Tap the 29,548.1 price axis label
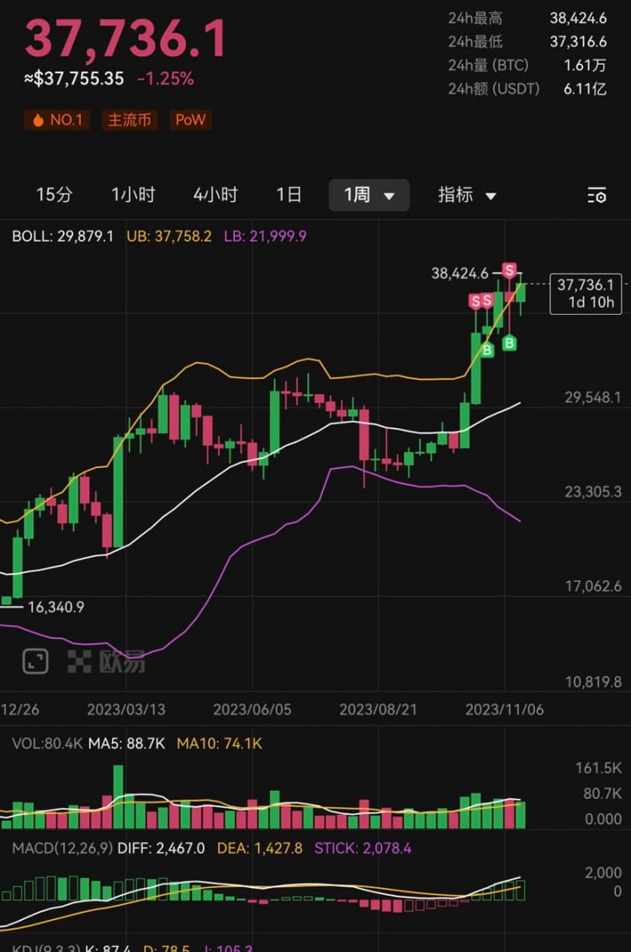The height and width of the screenshot is (952, 631). pyautogui.click(x=593, y=397)
